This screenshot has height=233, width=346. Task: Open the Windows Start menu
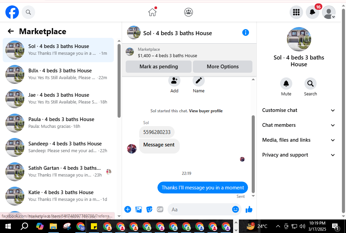pos(8,226)
